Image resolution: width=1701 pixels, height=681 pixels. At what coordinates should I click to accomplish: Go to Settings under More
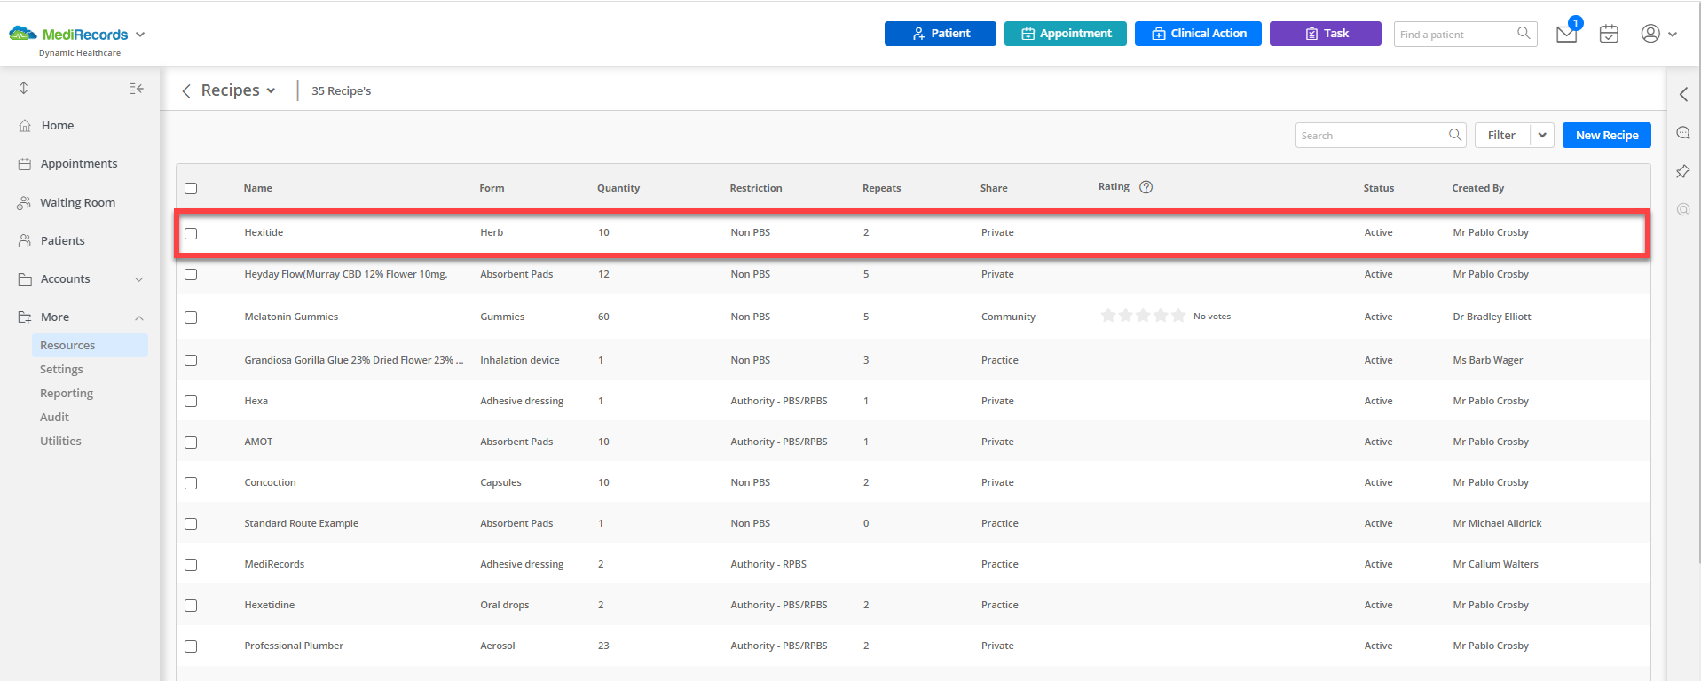pos(61,369)
